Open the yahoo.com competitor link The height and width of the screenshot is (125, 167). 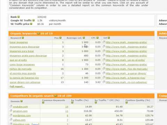point(19,120)
